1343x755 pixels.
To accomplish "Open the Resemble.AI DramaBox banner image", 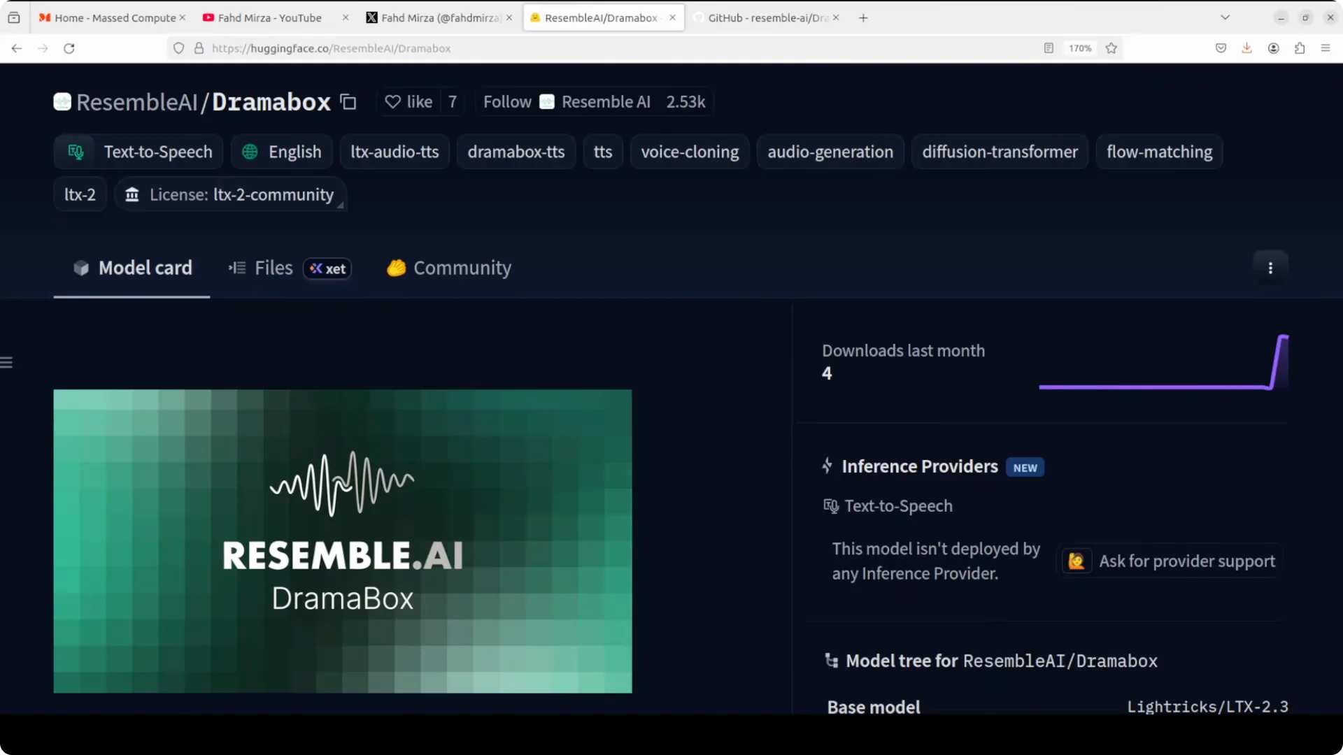I will click(x=343, y=541).
